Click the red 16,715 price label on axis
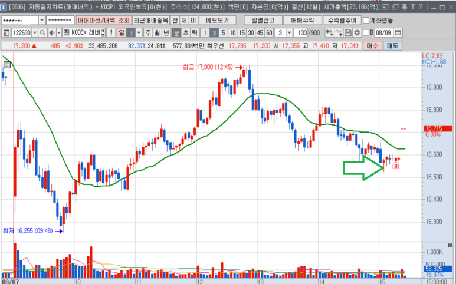This screenshot has height=284, width=456. (437, 128)
